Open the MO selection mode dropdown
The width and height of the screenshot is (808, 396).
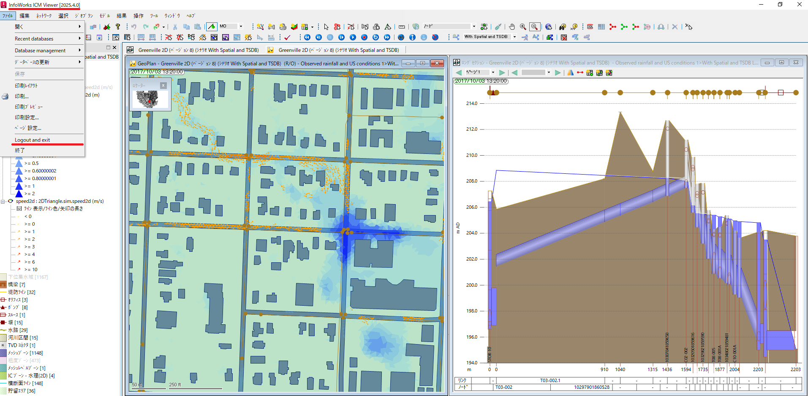[241, 26]
